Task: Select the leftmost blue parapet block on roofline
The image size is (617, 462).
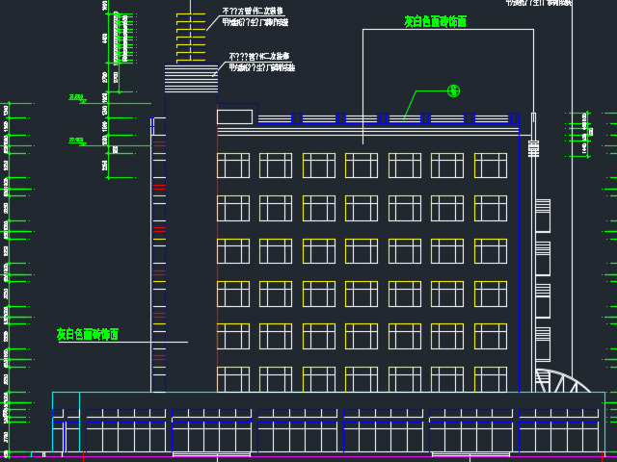Action: coord(297,118)
